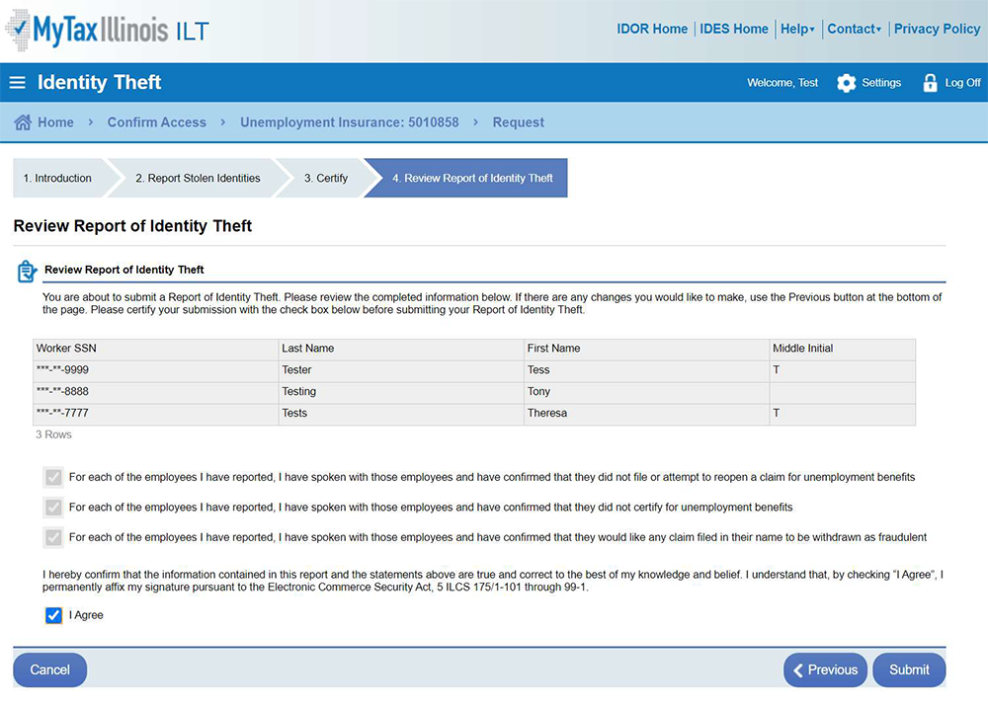Screen dimensions: 988x709
Task: Go to step 1. Introduction
Action: [57, 178]
